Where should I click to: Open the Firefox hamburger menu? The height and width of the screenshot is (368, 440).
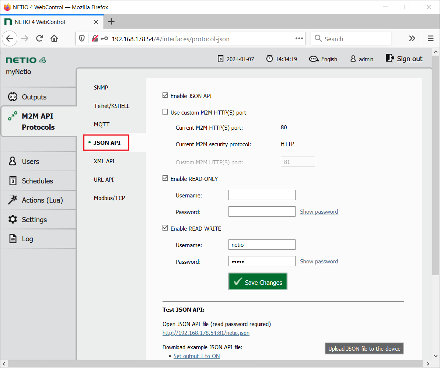click(x=431, y=38)
